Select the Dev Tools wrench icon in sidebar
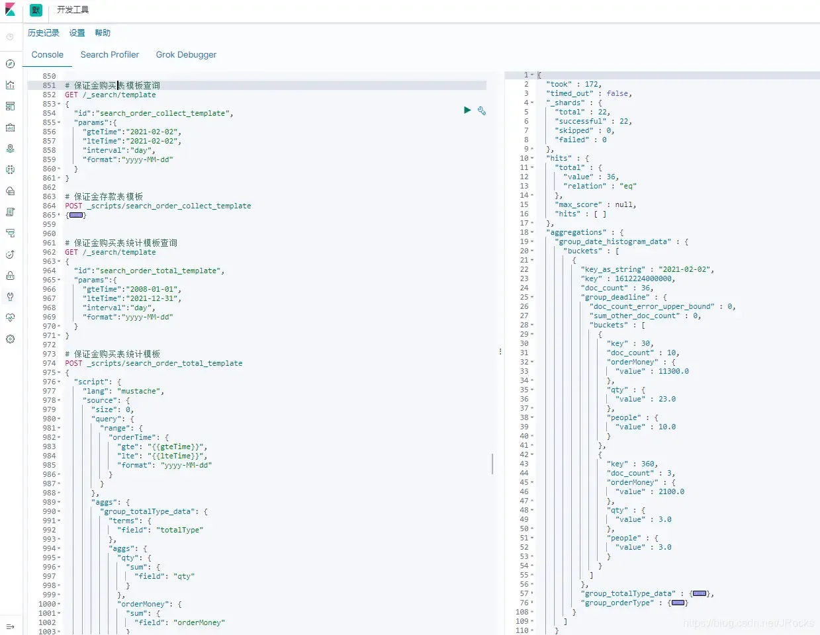The image size is (820, 635). coord(10,296)
